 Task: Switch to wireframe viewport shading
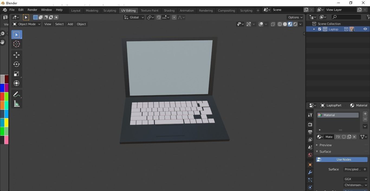point(280,24)
